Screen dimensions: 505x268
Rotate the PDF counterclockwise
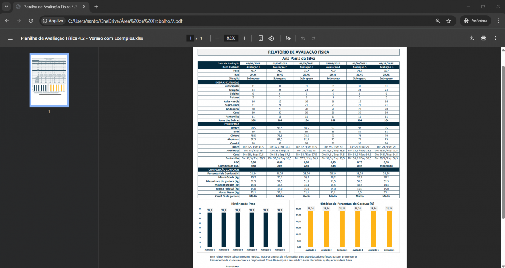coord(272,38)
